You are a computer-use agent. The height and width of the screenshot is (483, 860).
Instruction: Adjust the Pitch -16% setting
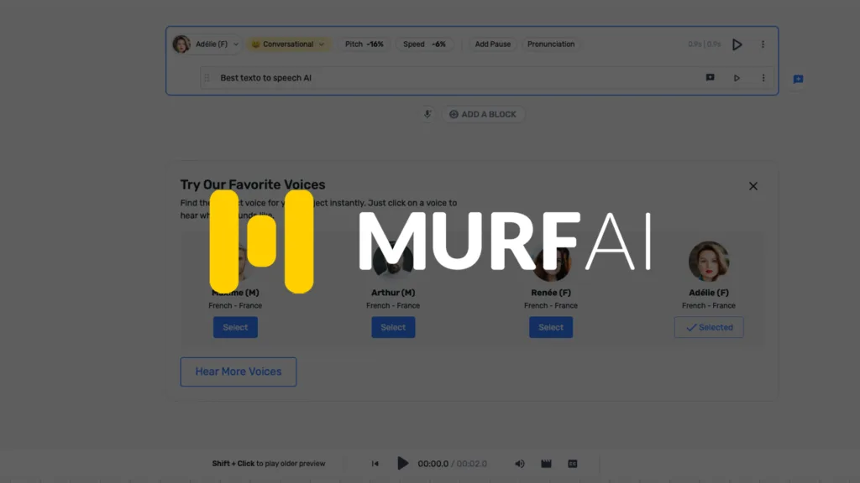point(364,44)
